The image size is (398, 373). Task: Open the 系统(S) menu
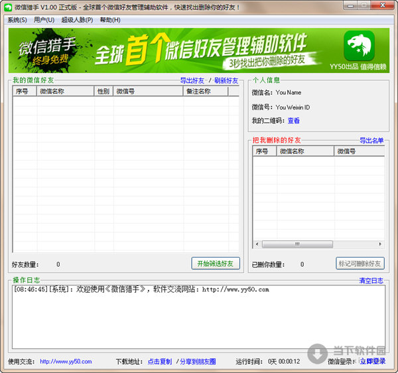(17, 20)
